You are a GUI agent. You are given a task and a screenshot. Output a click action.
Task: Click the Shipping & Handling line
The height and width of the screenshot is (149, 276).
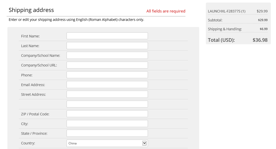225,29
